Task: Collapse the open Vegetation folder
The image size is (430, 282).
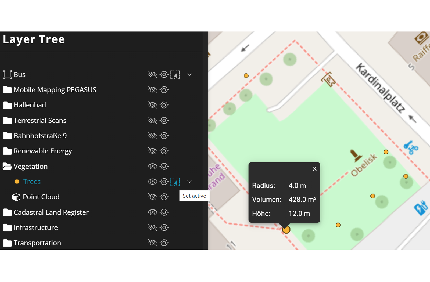Action: (7, 166)
